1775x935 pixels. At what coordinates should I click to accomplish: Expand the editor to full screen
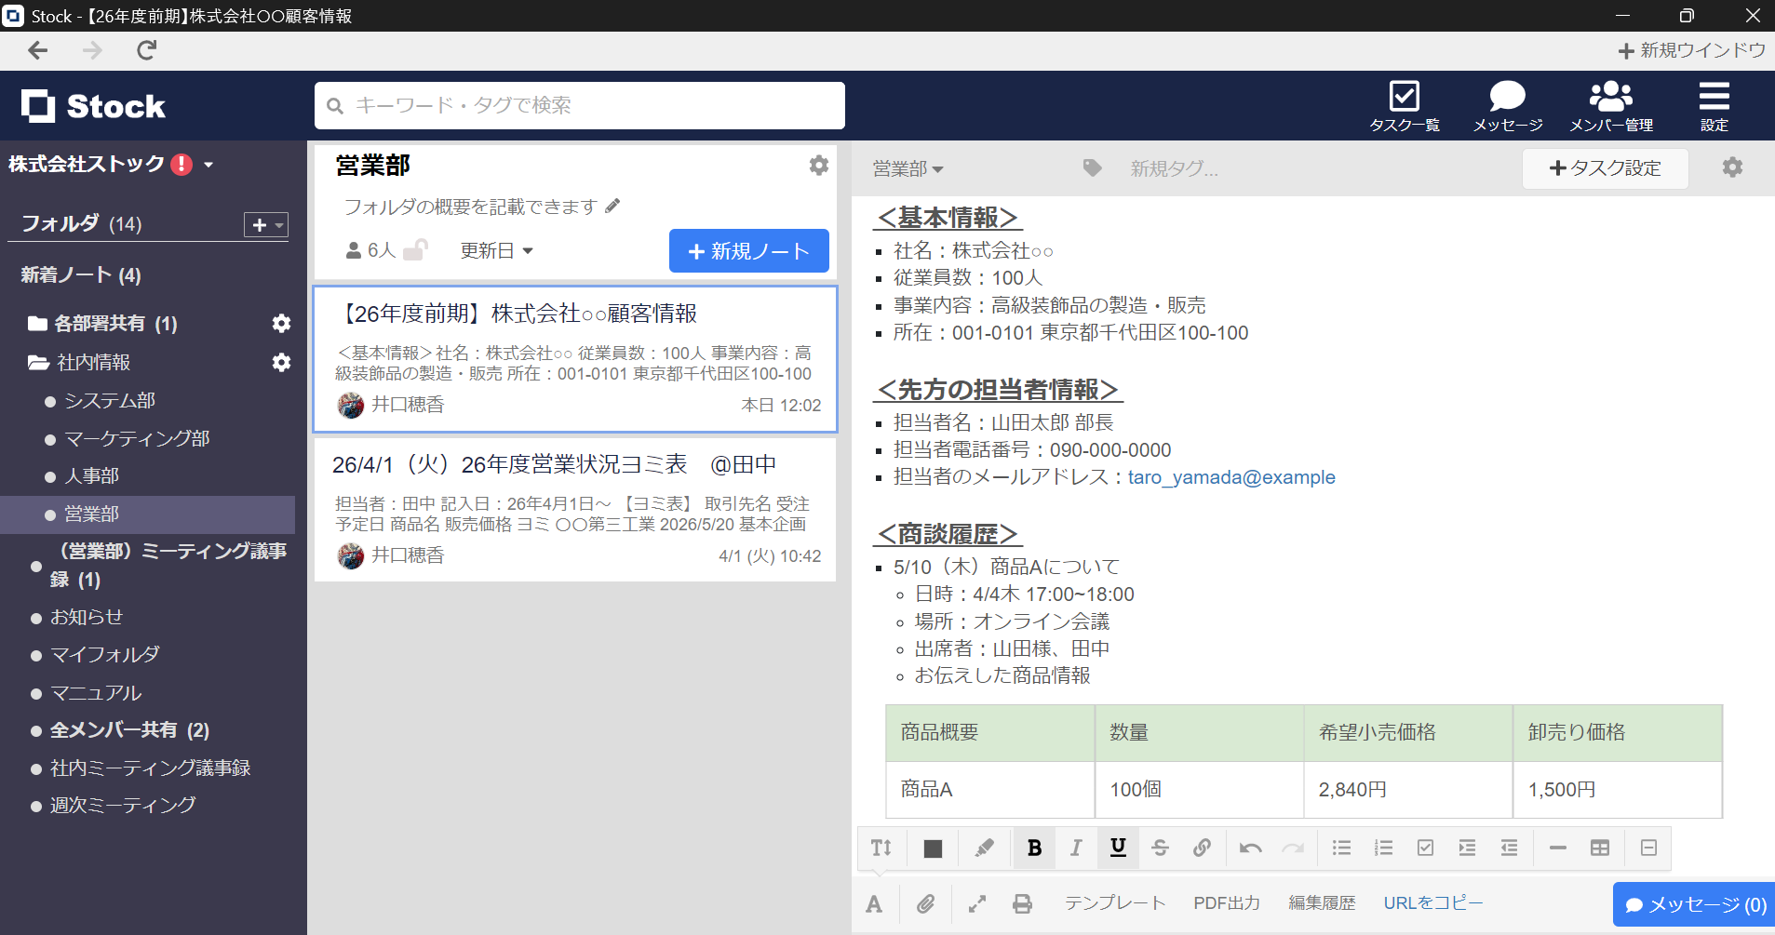[976, 902]
